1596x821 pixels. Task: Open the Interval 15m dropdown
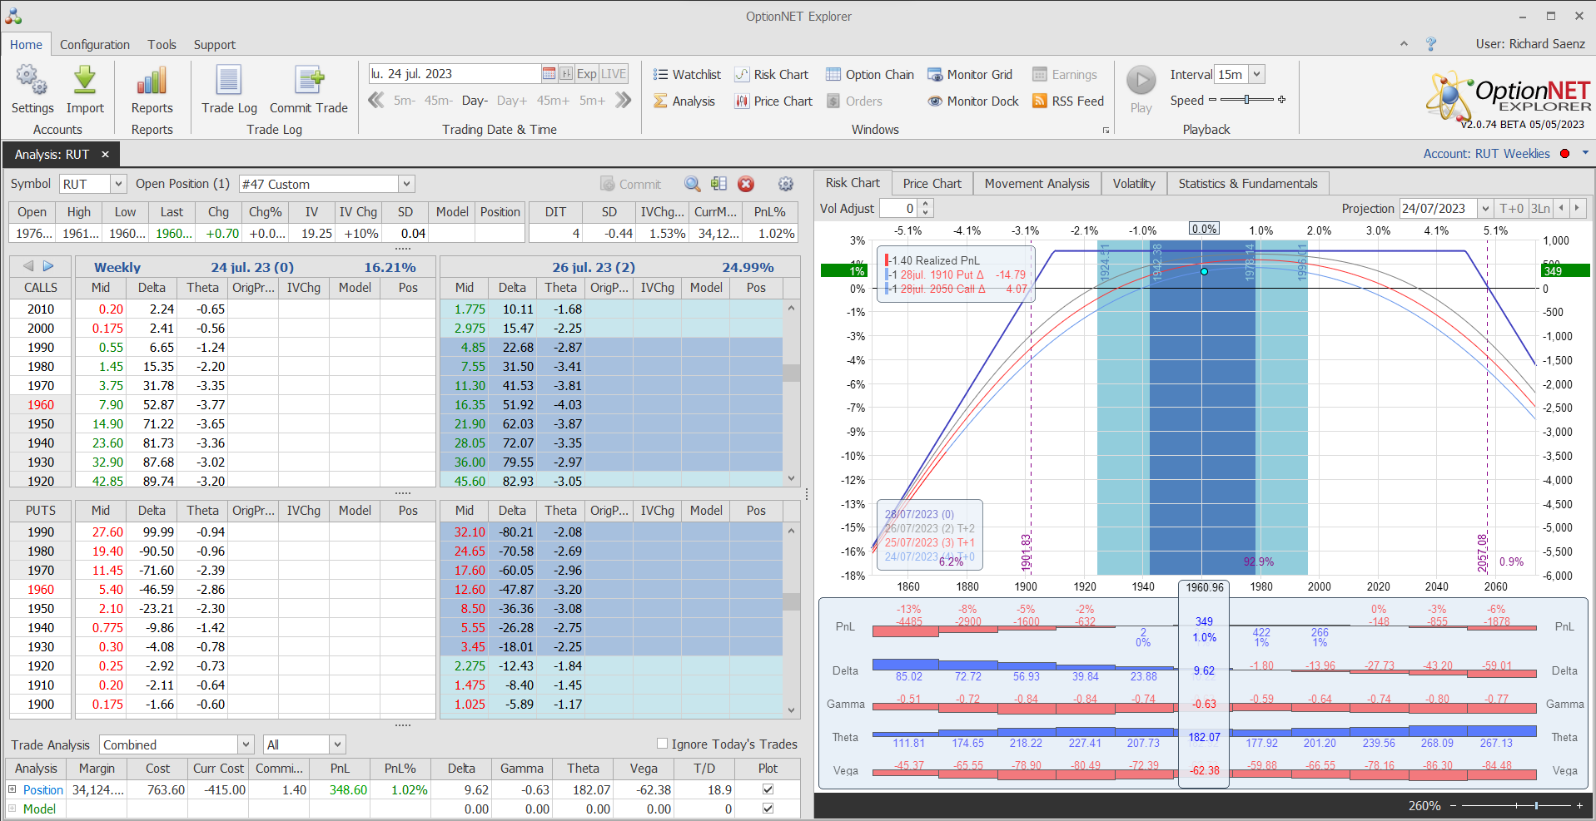(1256, 75)
